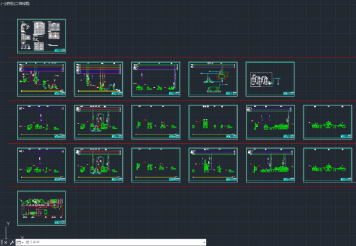Screen dimensions: 356x246
Task: Select the first sheet in the third row
Action: coord(42,122)
